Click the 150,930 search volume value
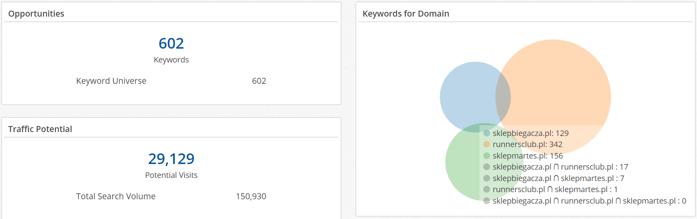 point(251,196)
